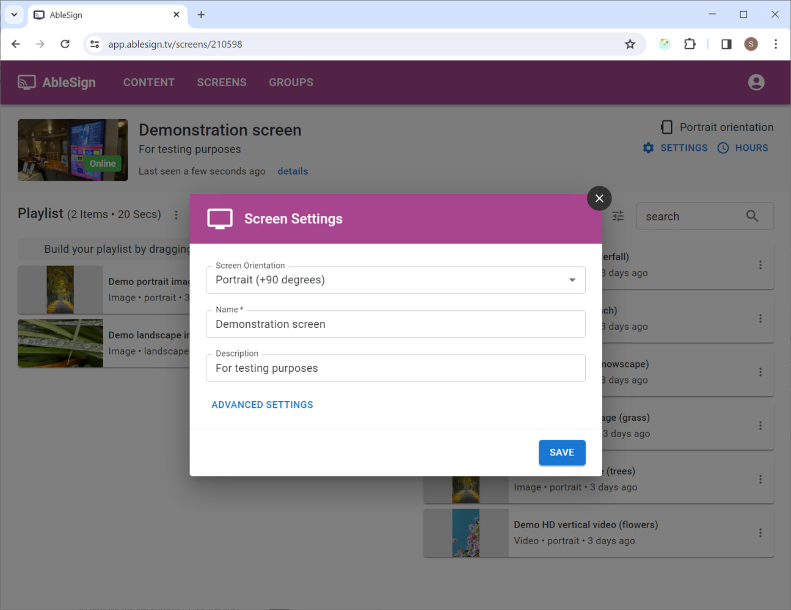Click the filter options icon beside the search box
The width and height of the screenshot is (791, 610).
coord(618,216)
